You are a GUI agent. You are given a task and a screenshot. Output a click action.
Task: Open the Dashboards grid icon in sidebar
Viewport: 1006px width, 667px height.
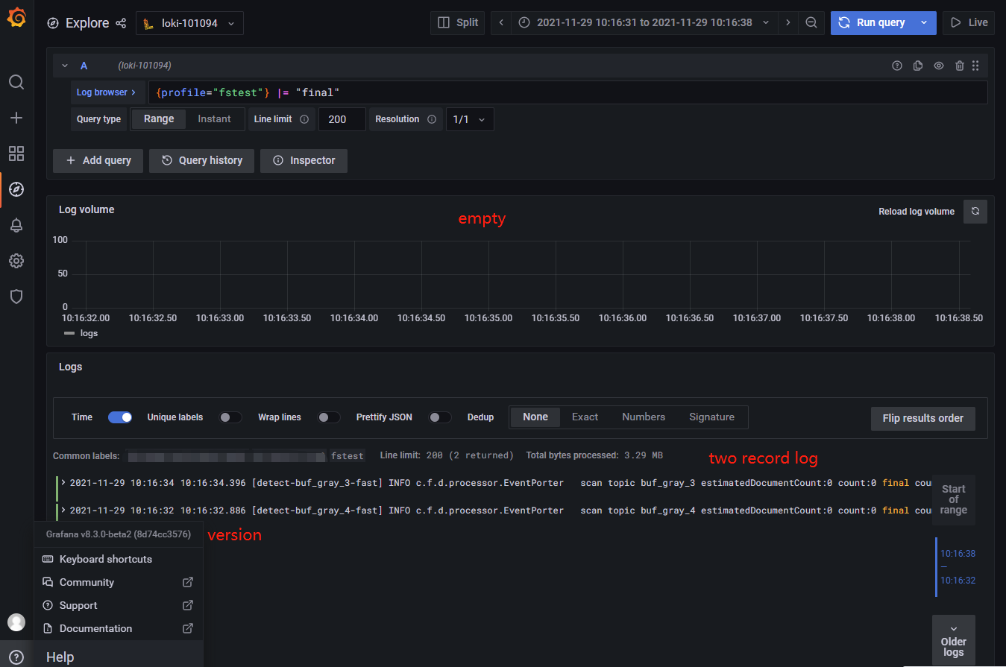click(x=16, y=154)
